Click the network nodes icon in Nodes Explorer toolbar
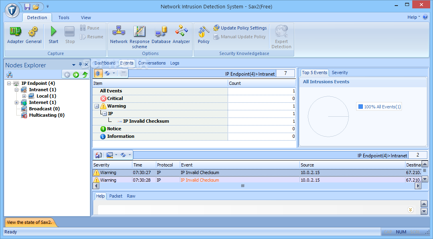The image size is (433, 239). [10, 74]
